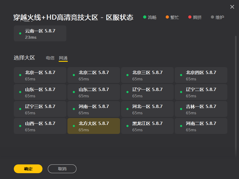This screenshot has width=239, height=179.
Task: Click the green 流畅 legend dot
Action: [x=145, y=17]
